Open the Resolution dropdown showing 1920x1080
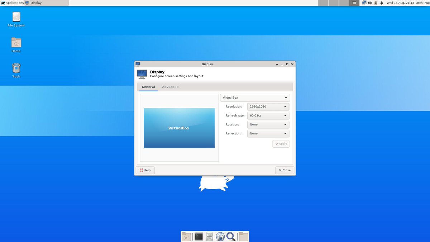430x242 pixels. [268, 106]
